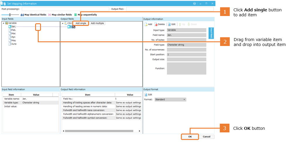Viewport: 288px width, 142px height.
Task: Select the Feb. variable item
Action: (x=13, y=30)
